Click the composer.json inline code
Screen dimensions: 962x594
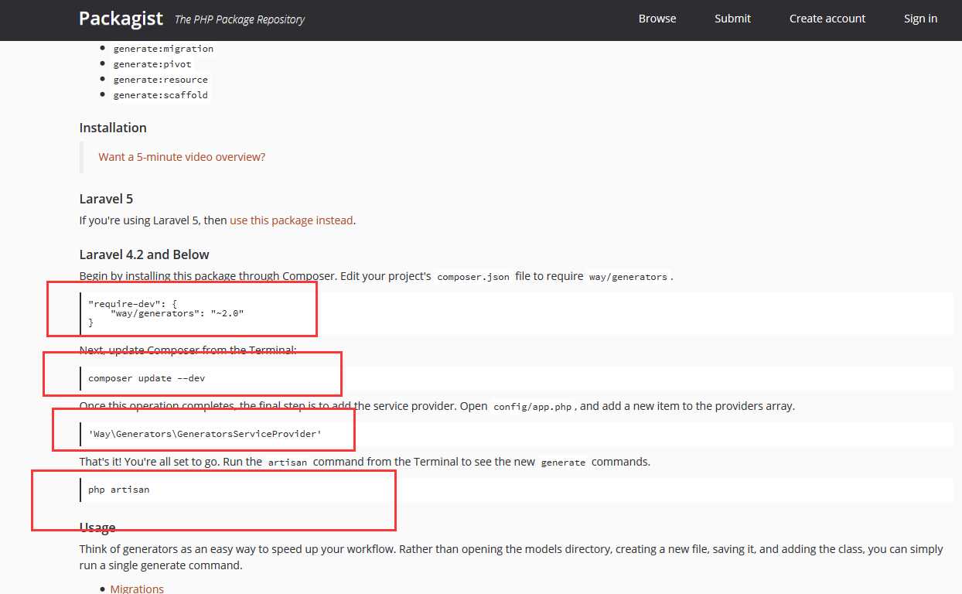coord(473,276)
